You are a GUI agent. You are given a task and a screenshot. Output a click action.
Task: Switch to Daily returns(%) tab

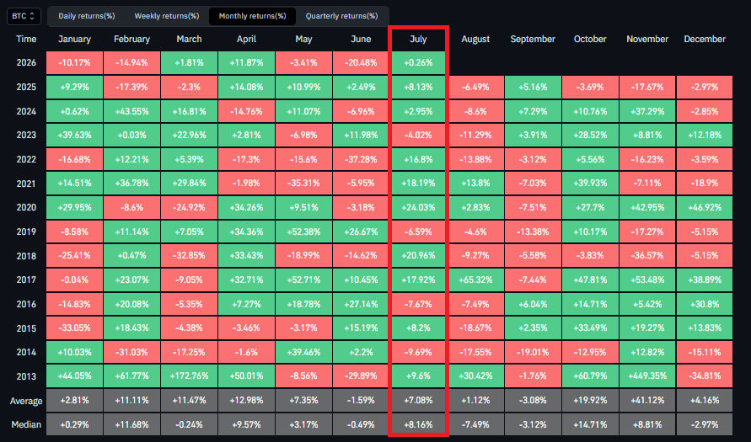pos(87,16)
